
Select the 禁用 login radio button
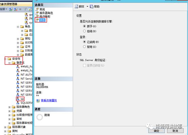tap(84, 47)
